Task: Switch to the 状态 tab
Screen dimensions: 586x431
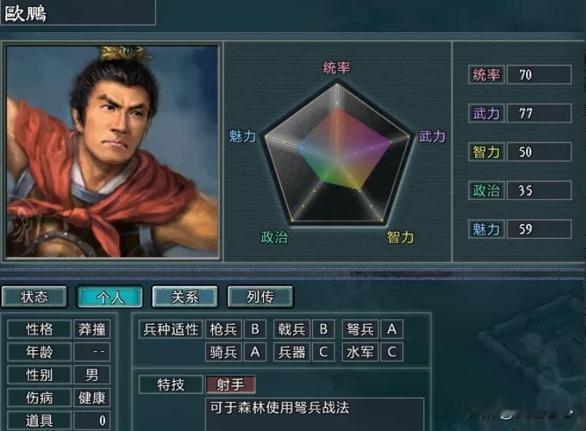Action: click(35, 297)
